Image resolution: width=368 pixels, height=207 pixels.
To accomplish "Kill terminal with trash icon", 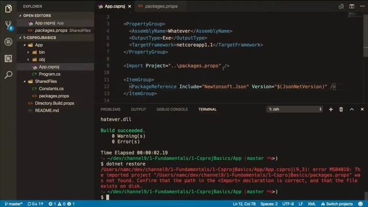I will pyautogui.click(x=341, y=109).
